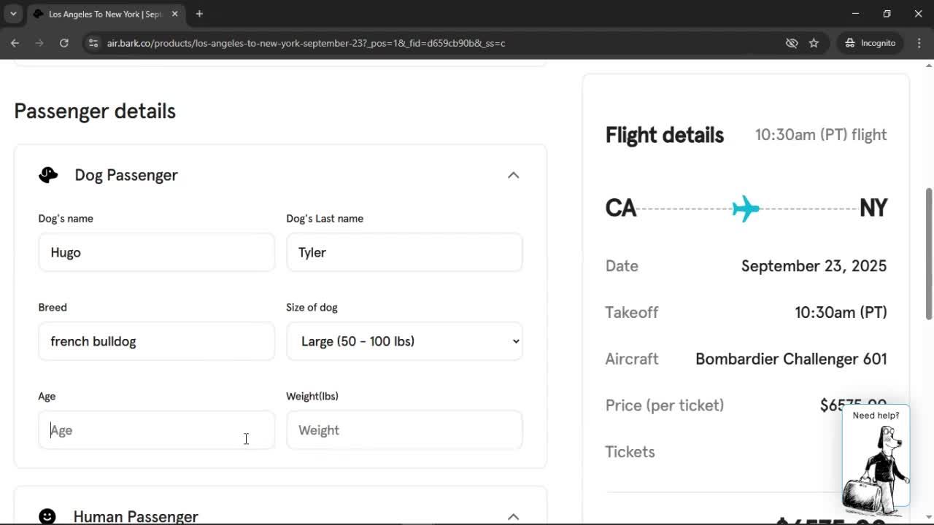Screen dimensions: 934x525
Task: Minimize the browser window
Action: 856,14
